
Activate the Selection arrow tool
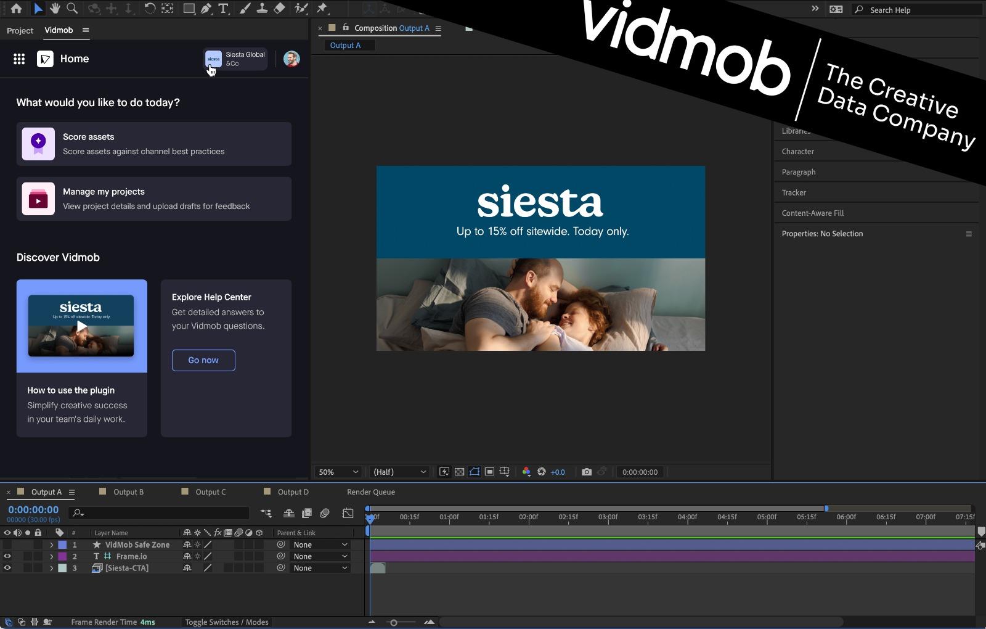pos(38,9)
